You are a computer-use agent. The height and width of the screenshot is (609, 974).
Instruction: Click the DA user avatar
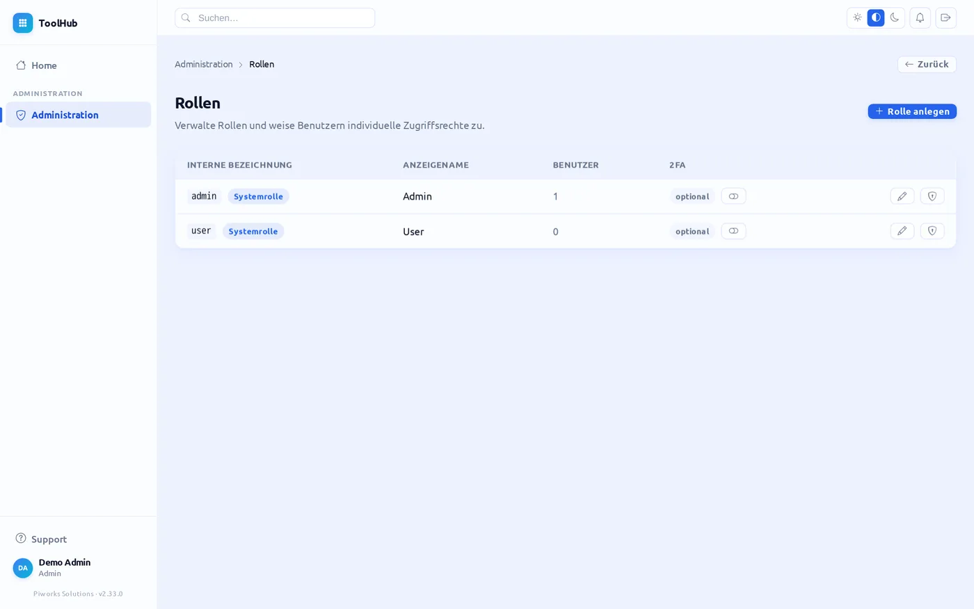click(x=23, y=568)
